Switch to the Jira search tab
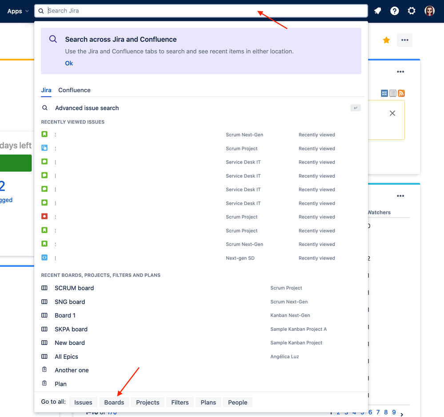This screenshot has width=444, height=417. [46, 90]
